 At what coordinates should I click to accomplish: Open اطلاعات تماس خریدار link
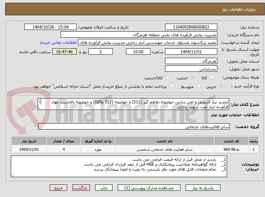58,42
